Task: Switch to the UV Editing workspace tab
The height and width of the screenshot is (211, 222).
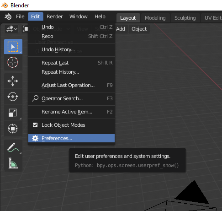Action: [x=212, y=18]
